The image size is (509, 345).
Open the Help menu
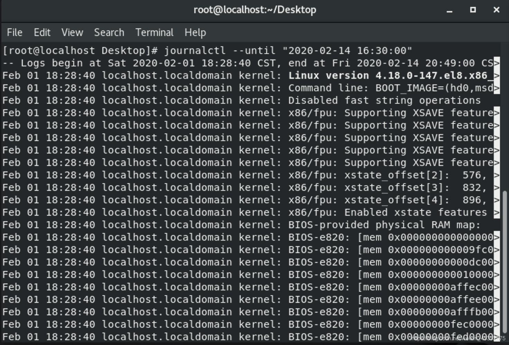(195, 32)
